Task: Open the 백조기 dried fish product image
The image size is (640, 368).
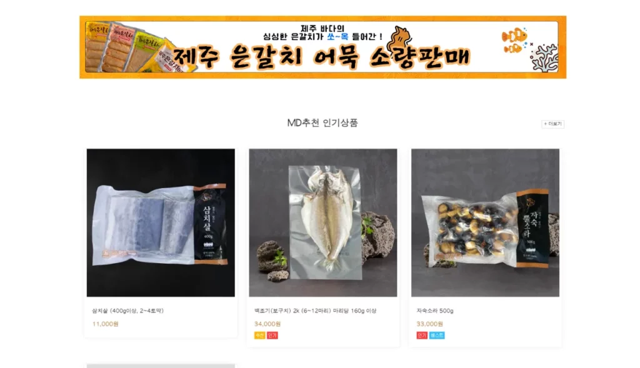Action: [323, 223]
